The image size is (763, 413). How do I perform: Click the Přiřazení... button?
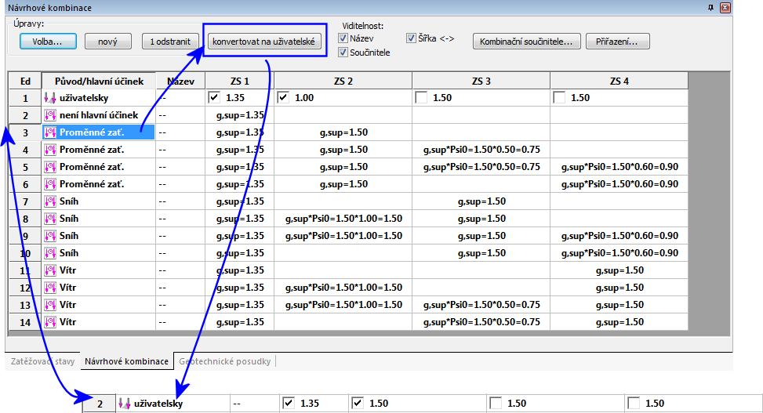coord(617,42)
